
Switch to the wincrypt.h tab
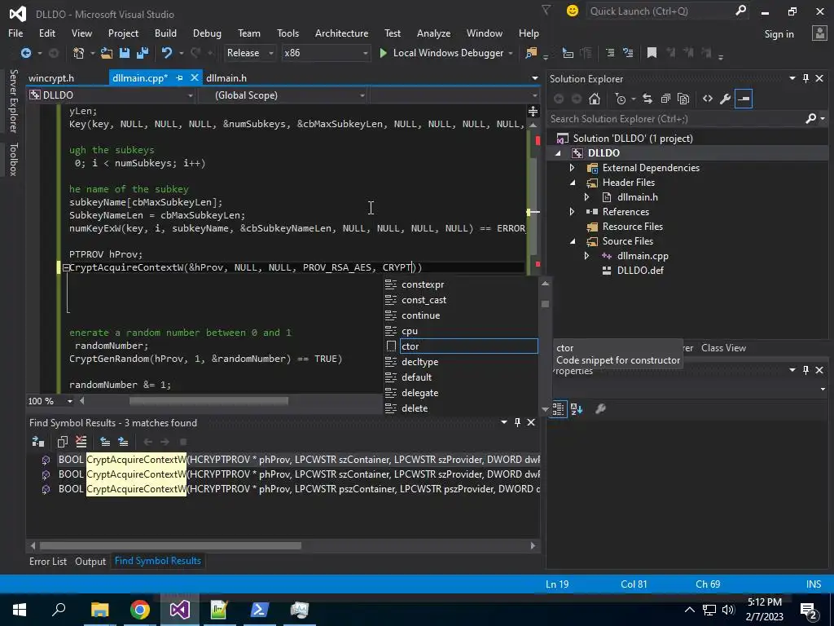pos(51,77)
